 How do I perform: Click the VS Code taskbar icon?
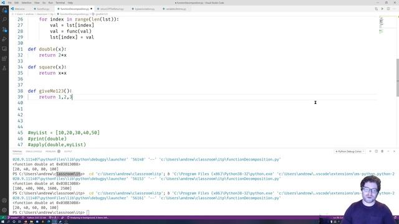[x=54, y=222]
